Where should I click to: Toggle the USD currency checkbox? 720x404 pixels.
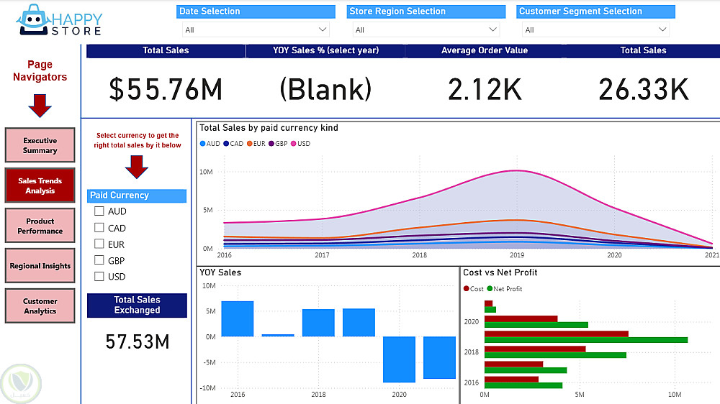[99, 276]
